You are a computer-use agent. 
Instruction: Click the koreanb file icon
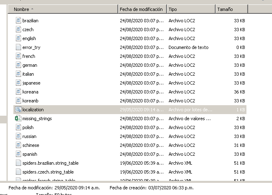point(18,101)
